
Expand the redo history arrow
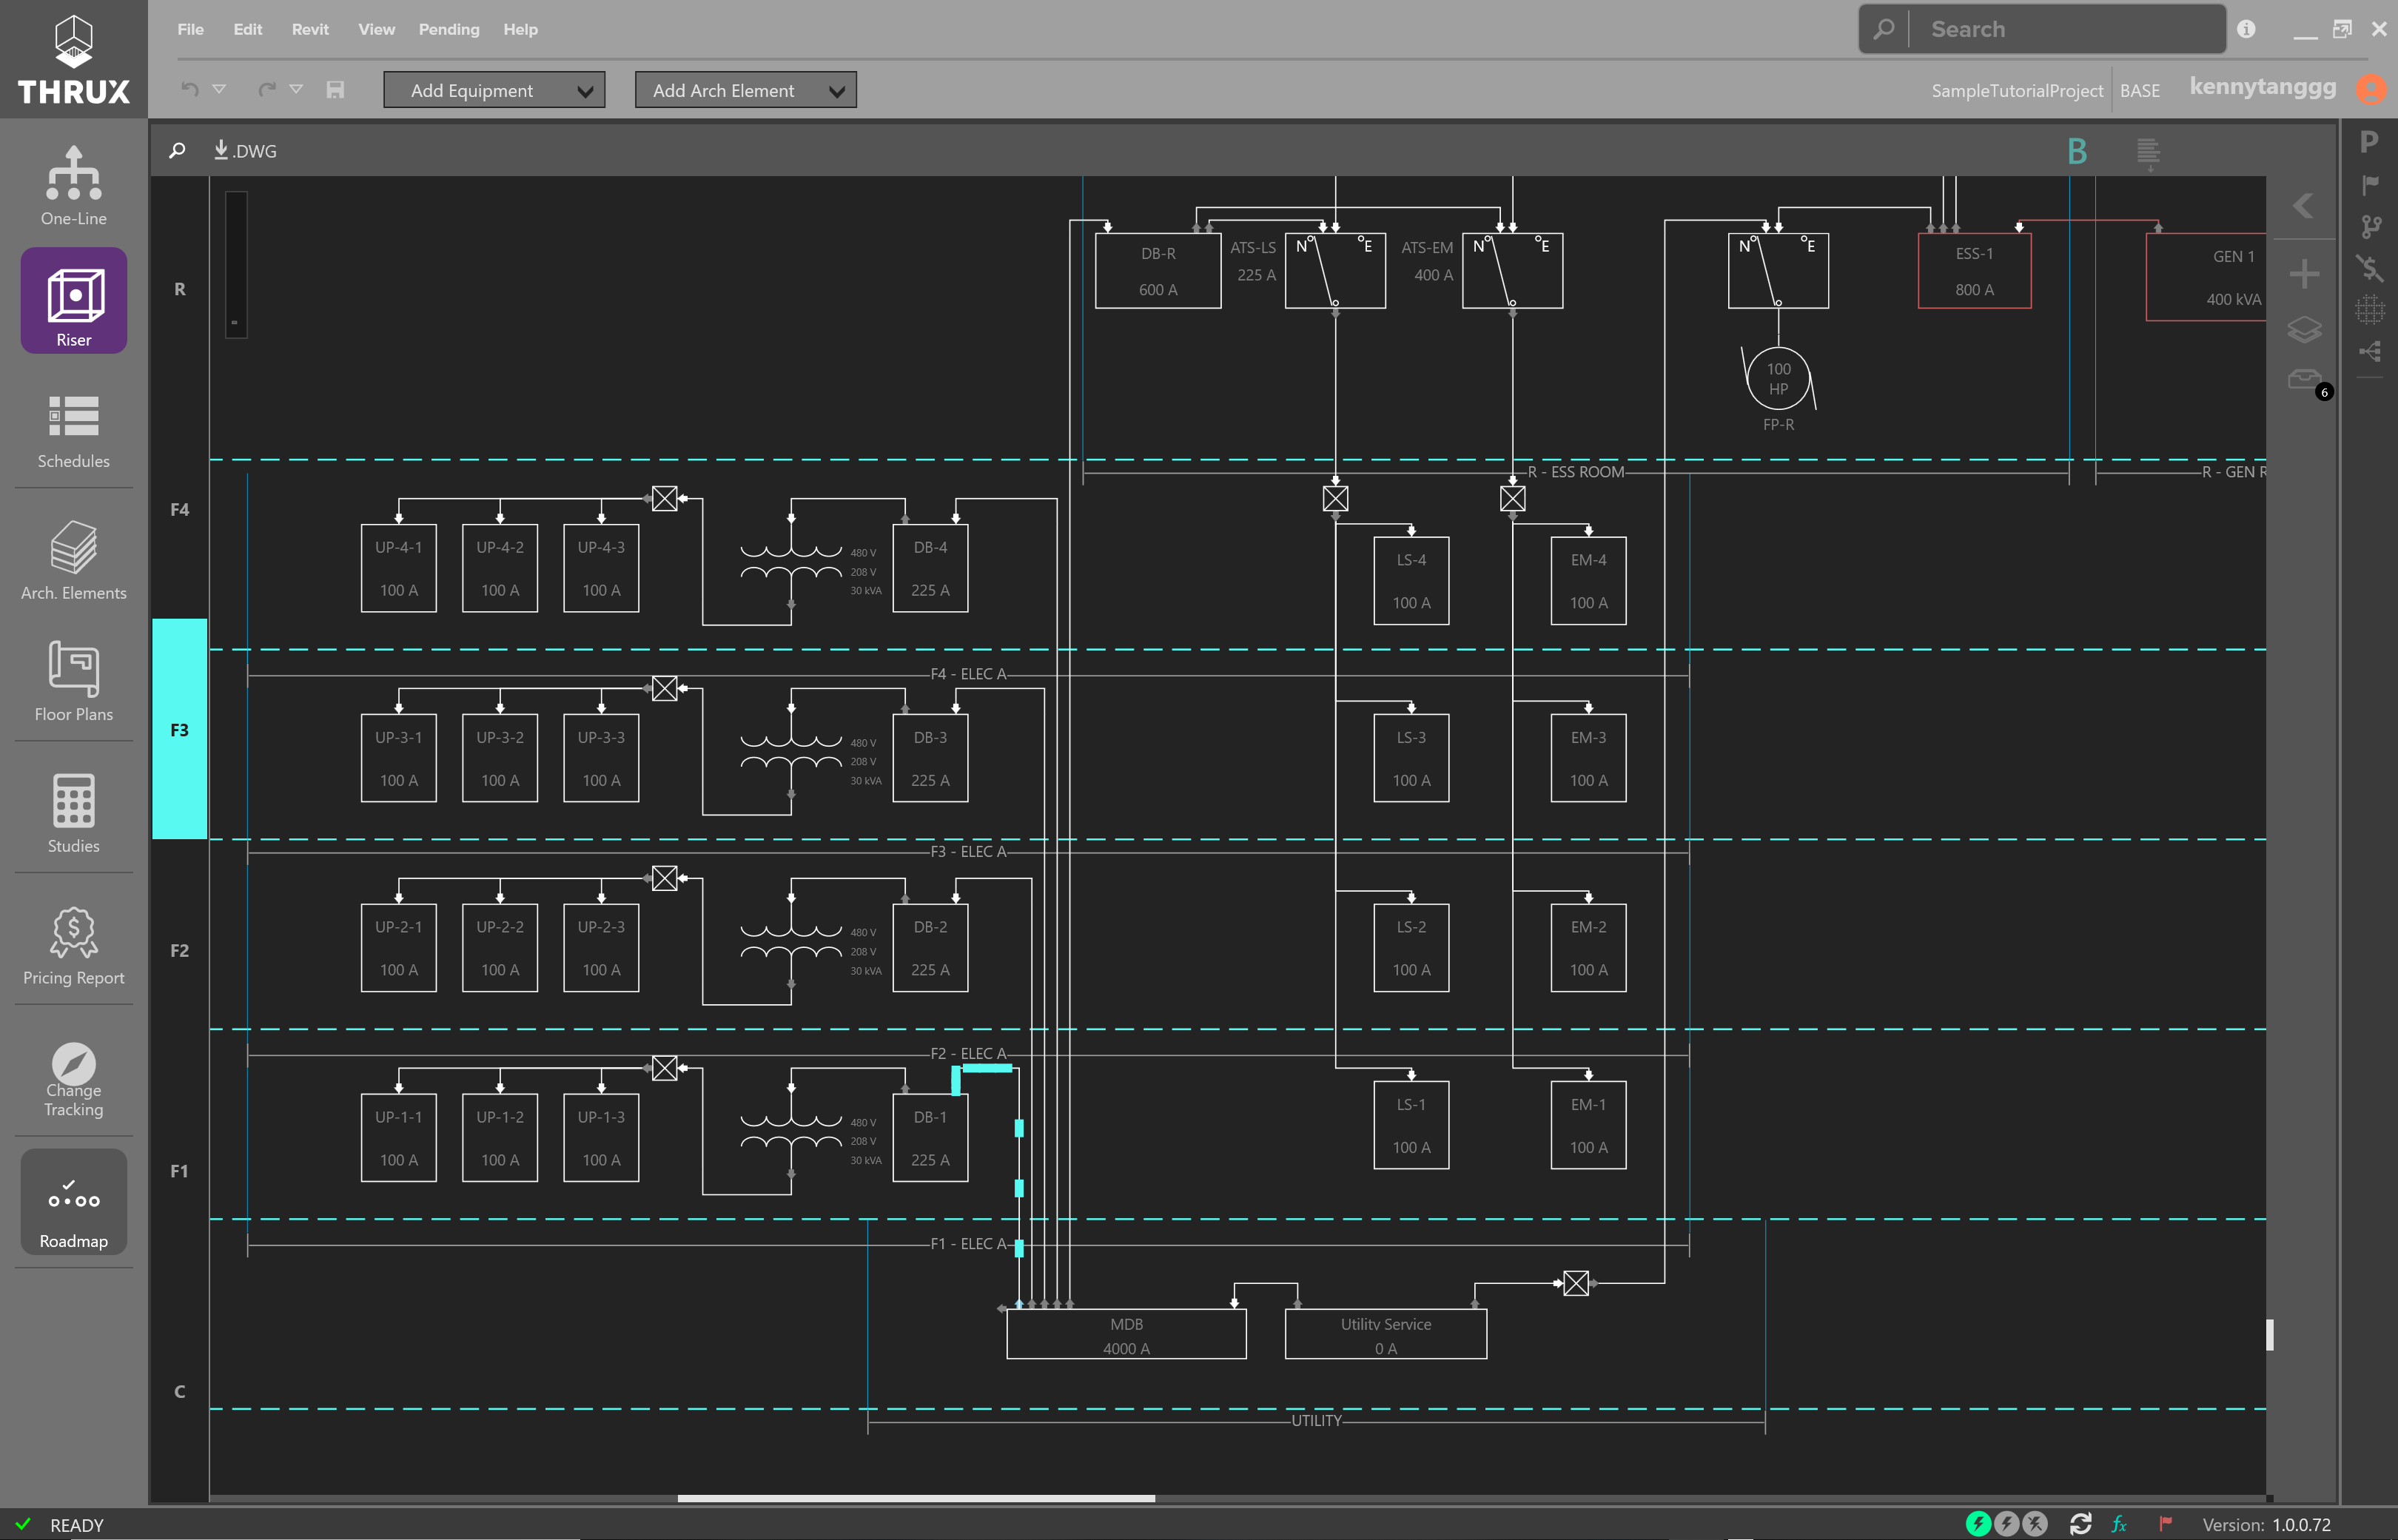pyautogui.click(x=296, y=89)
